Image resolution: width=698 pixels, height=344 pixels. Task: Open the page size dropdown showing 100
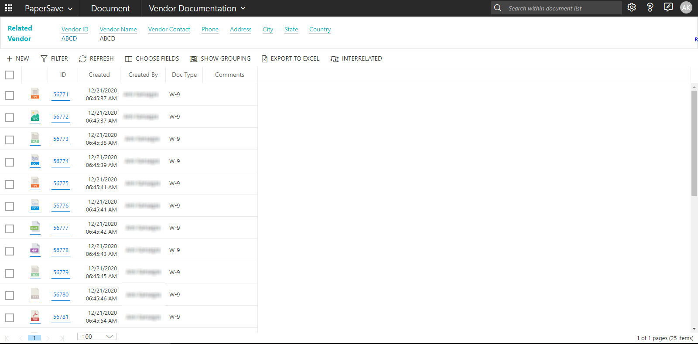(97, 337)
